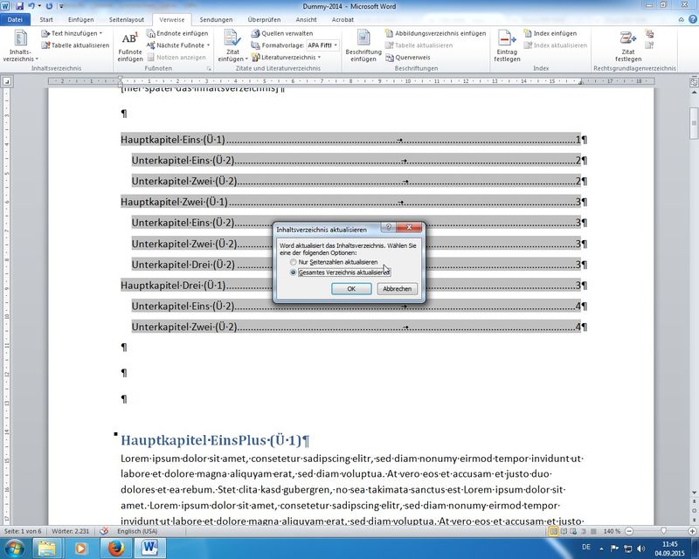Click Index einfügen
The height and width of the screenshot is (559, 699).
coord(550,33)
